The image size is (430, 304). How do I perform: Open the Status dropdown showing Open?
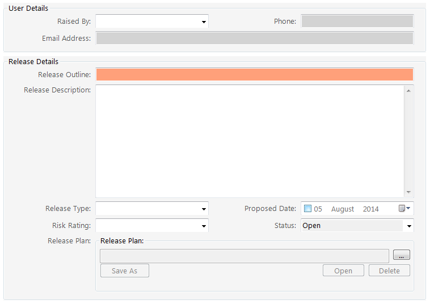tap(357, 226)
